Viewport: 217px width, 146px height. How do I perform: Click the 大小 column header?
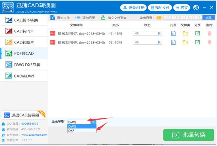115,25
